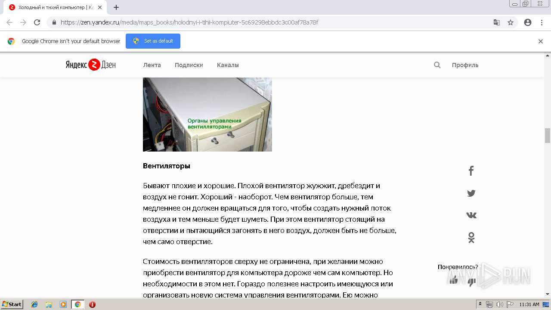551x310 pixels.
Task: Share article on Facebook
Action: tap(471, 171)
